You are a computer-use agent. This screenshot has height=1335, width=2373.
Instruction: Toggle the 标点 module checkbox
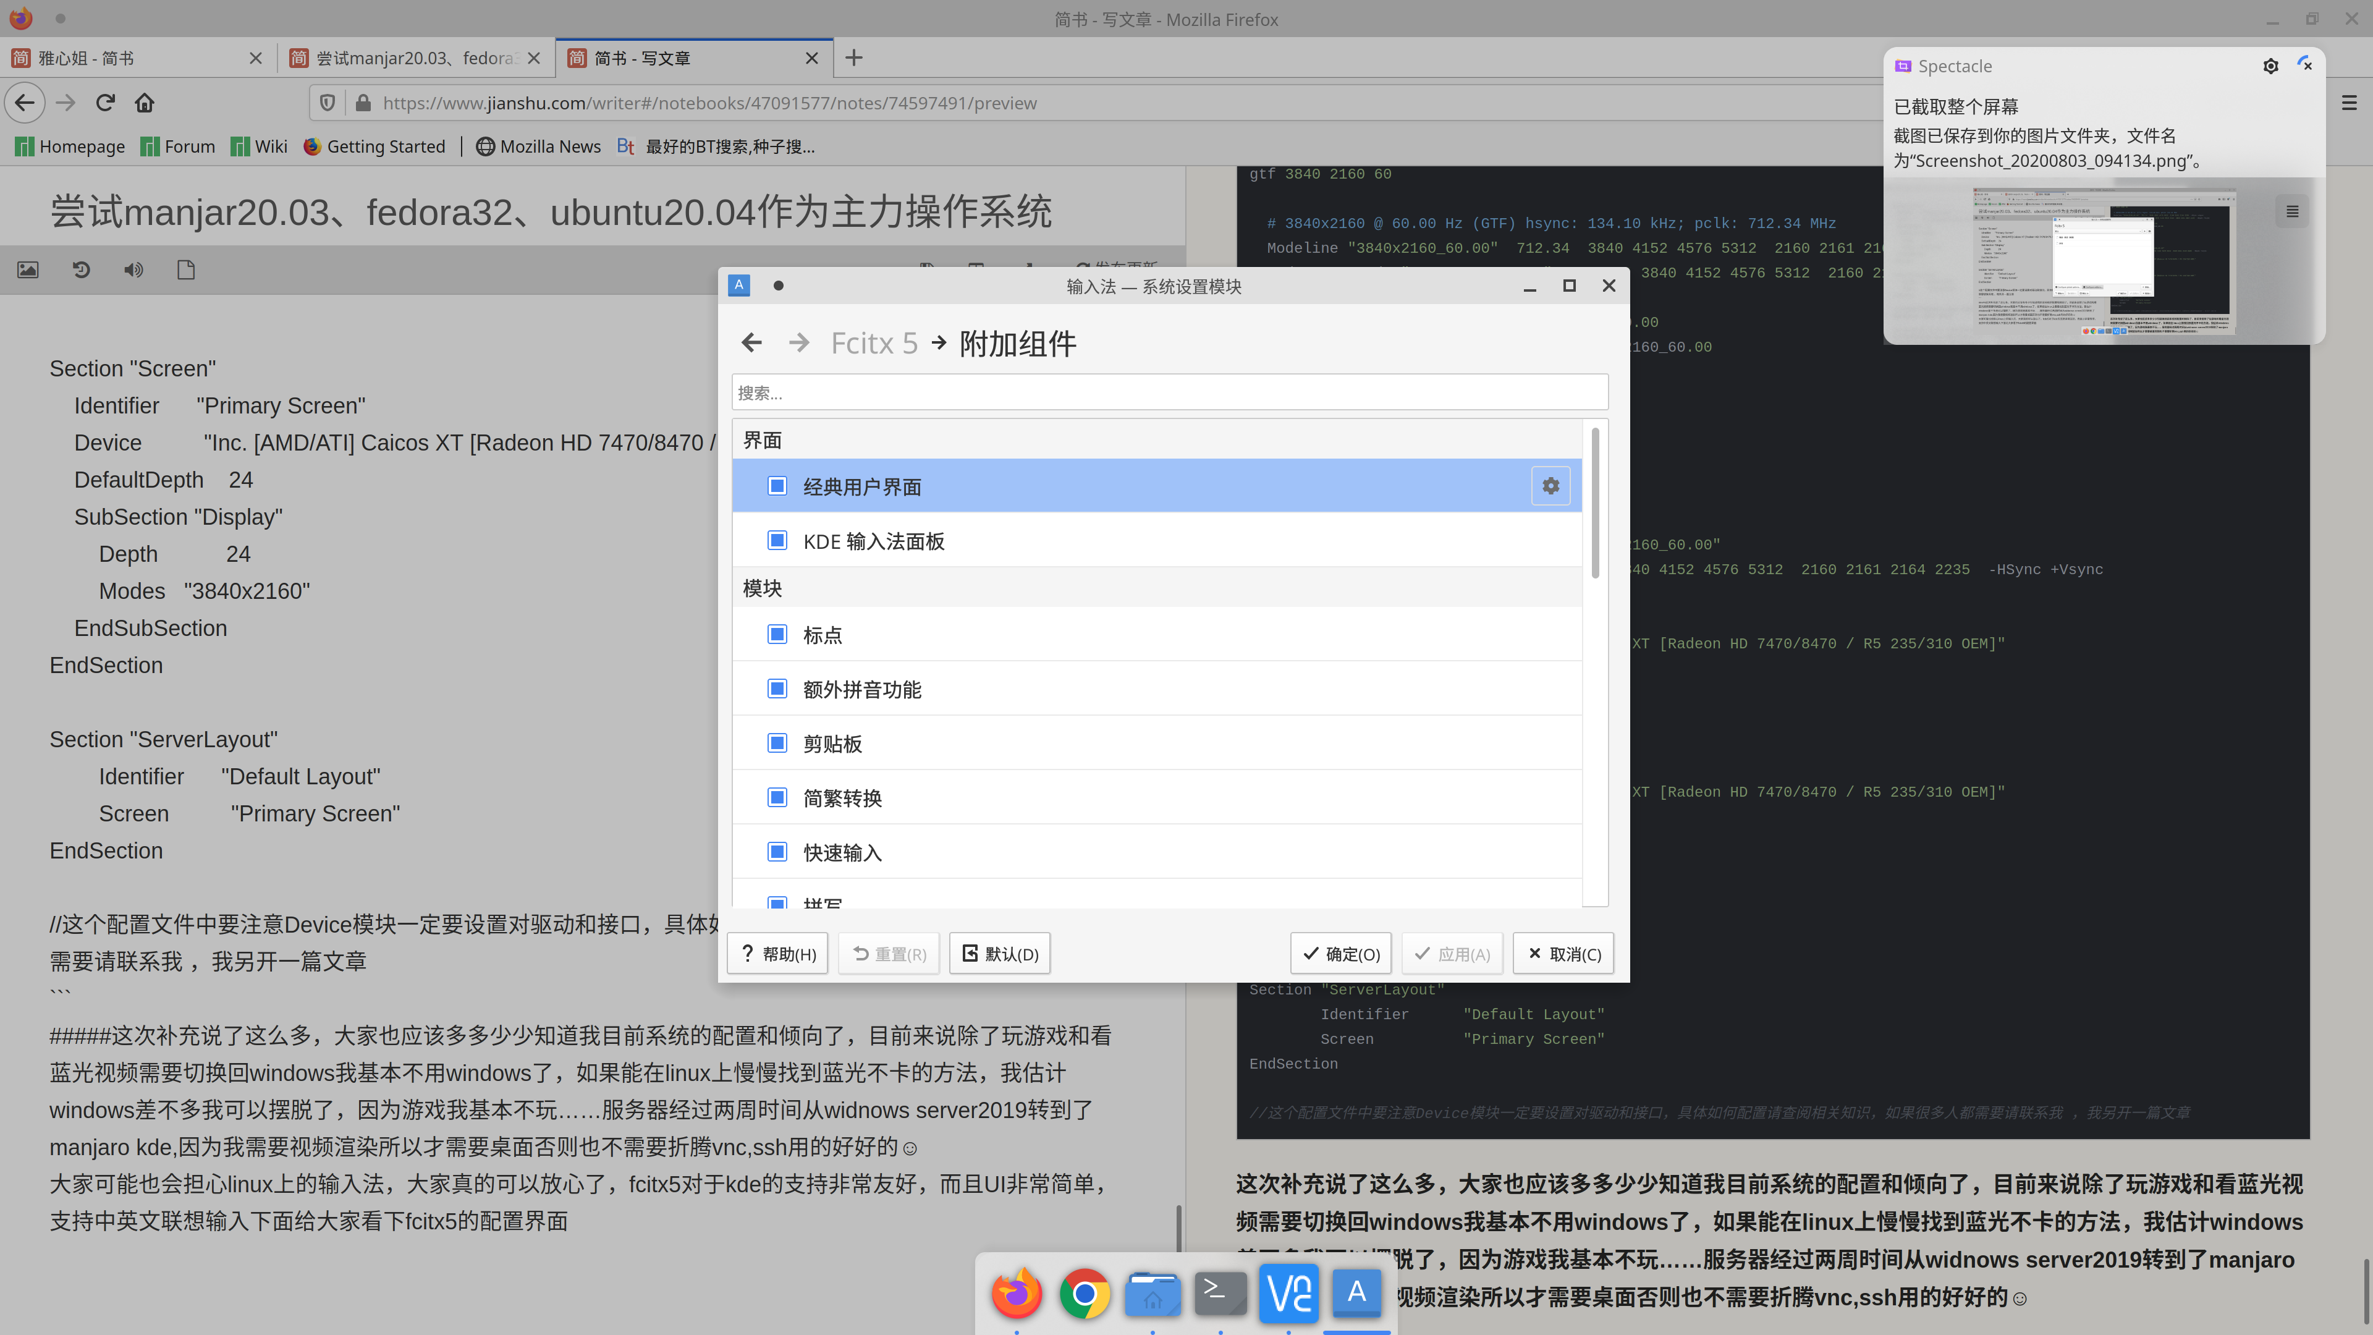pos(777,635)
